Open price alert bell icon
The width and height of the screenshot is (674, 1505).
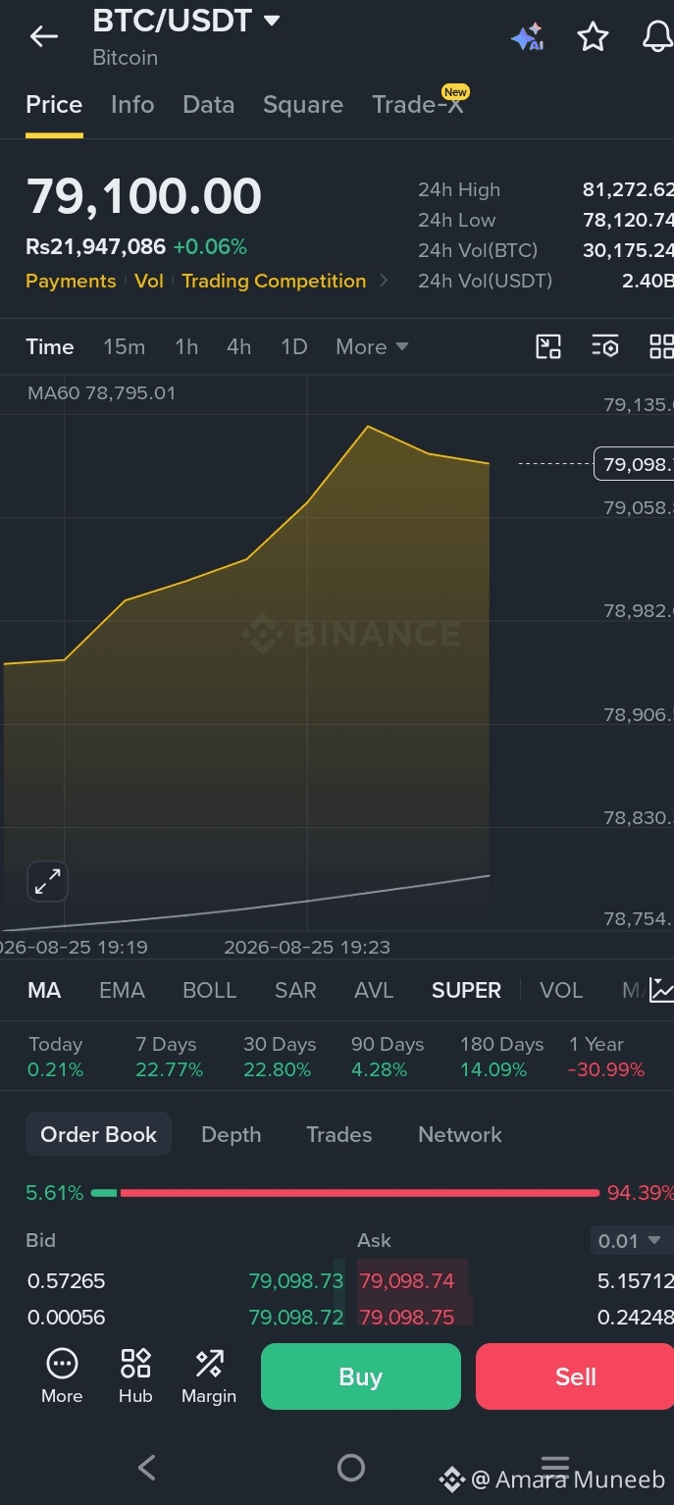click(656, 37)
